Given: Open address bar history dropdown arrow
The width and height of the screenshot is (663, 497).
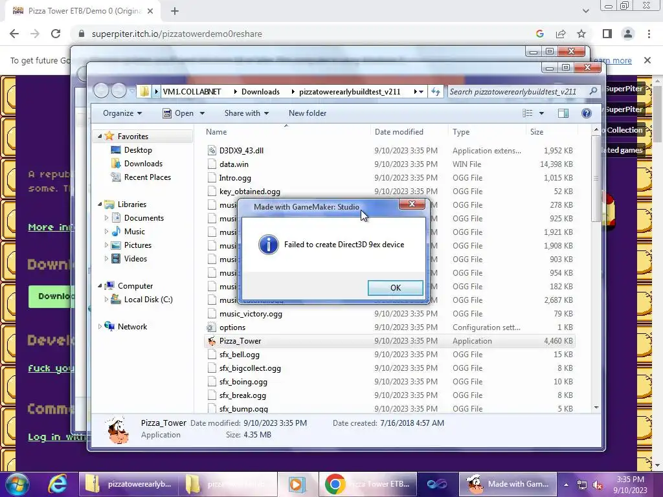Looking at the screenshot, I should 421,92.
